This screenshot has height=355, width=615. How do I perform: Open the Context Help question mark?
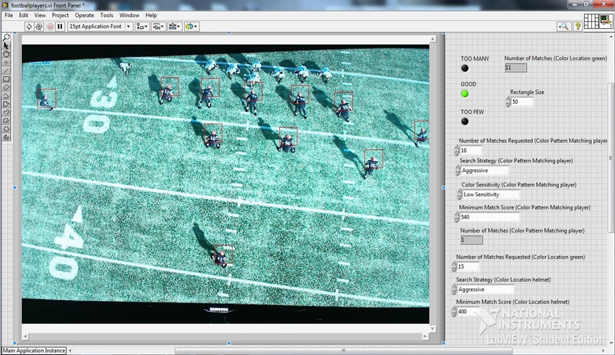[x=578, y=27]
